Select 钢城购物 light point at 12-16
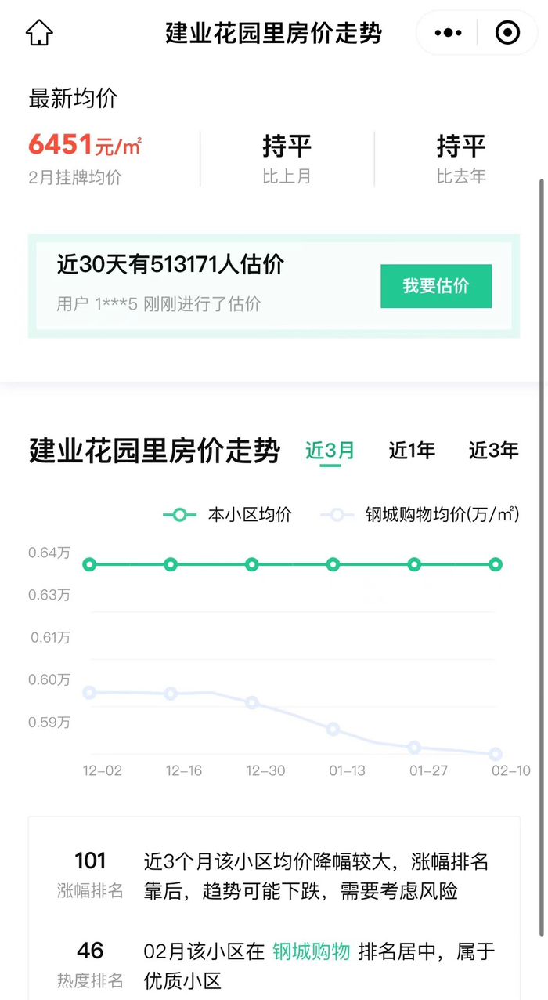Viewport: 548px width, 1000px height. point(171,694)
